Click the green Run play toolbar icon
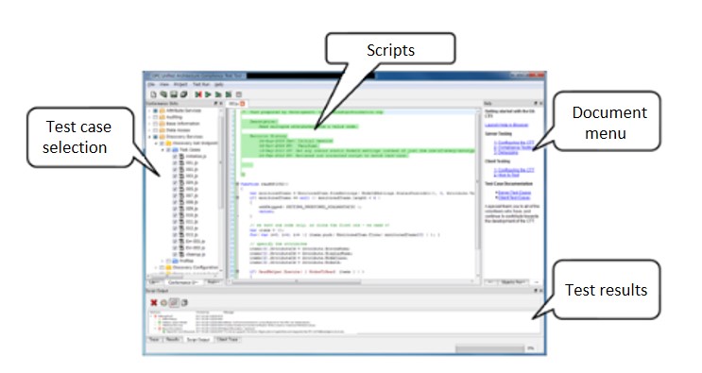The image size is (702, 373). click(x=208, y=94)
